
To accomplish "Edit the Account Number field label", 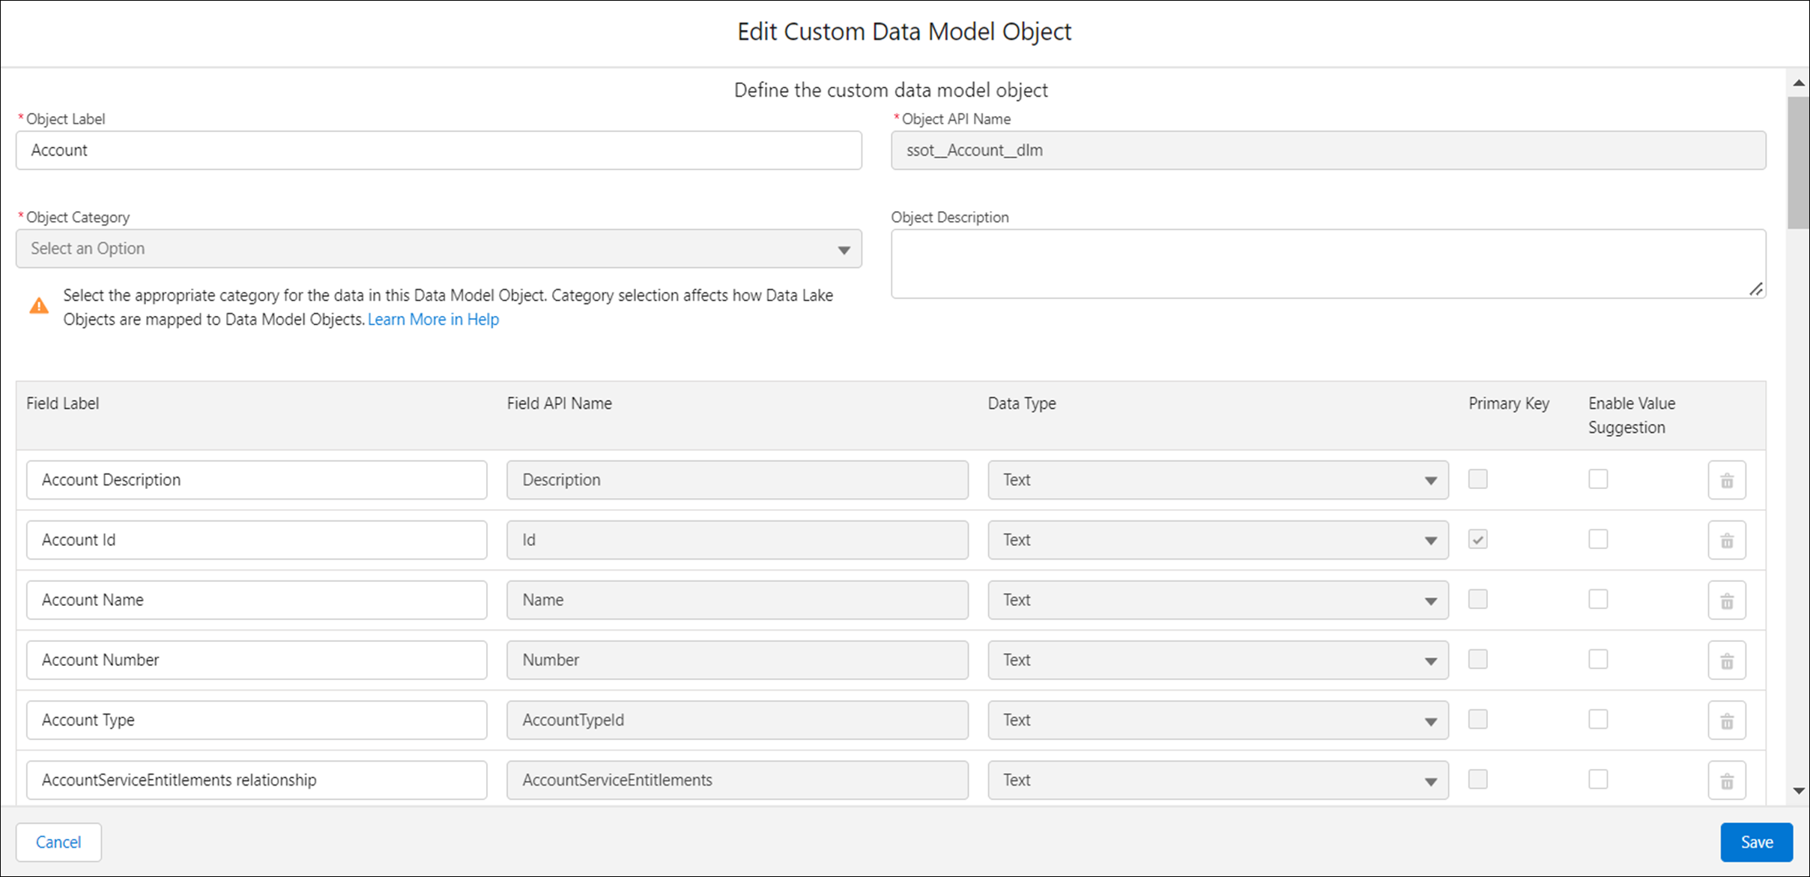I will click(256, 660).
